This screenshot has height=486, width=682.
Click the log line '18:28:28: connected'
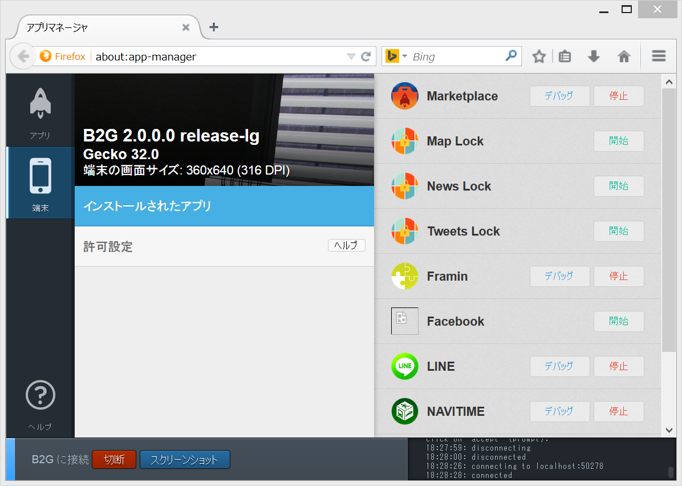coord(469,476)
